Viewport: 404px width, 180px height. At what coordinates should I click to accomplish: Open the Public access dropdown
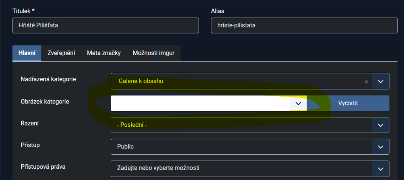tap(241, 147)
